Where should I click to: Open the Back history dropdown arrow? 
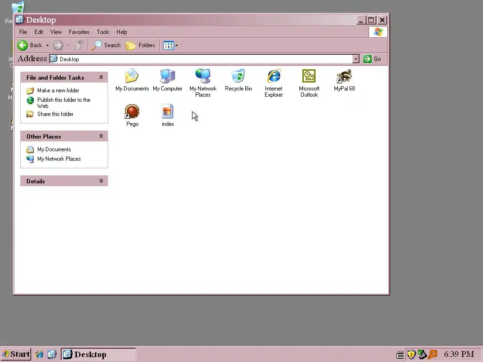coord(47,46)
